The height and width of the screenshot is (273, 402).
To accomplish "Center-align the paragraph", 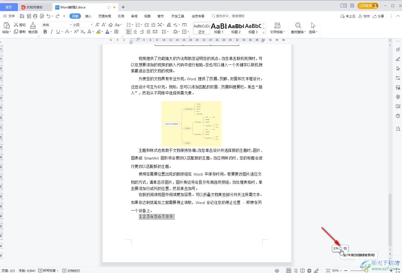I will coord(135,32).
